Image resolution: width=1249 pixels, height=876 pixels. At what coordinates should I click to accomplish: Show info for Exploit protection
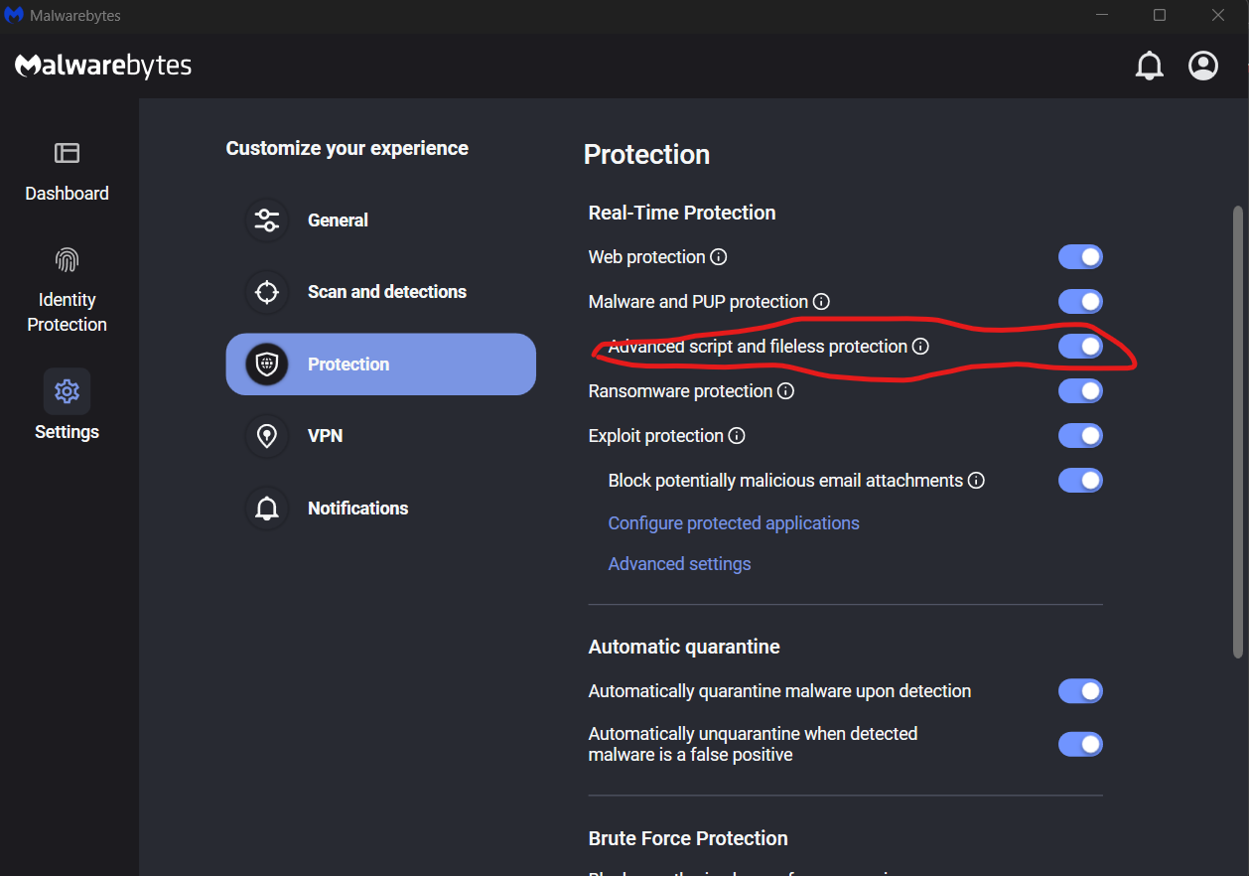[x=737, y=436]
